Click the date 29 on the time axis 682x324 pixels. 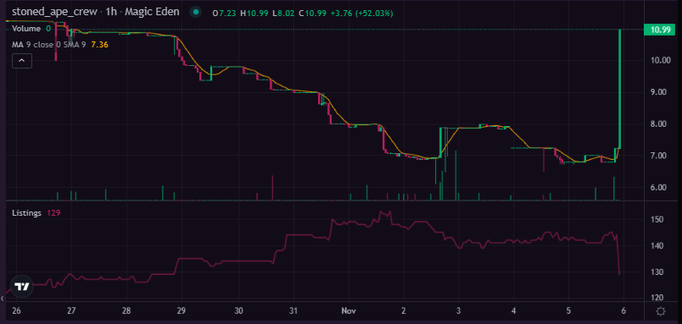(182, 311)
